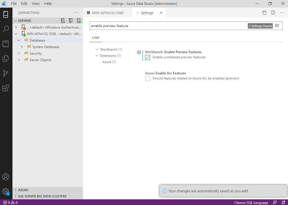Click the New Server Group icon
The height and width of the screenshot is (205, 288).
click(71, 21)
